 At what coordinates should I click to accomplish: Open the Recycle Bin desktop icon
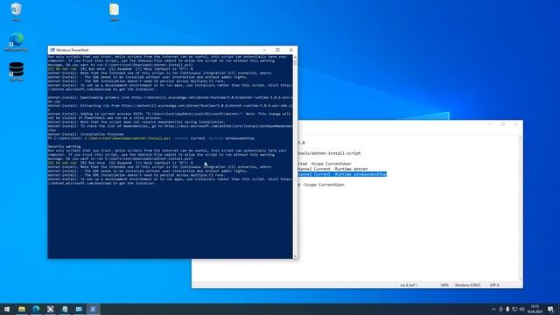tap(16, 11)
